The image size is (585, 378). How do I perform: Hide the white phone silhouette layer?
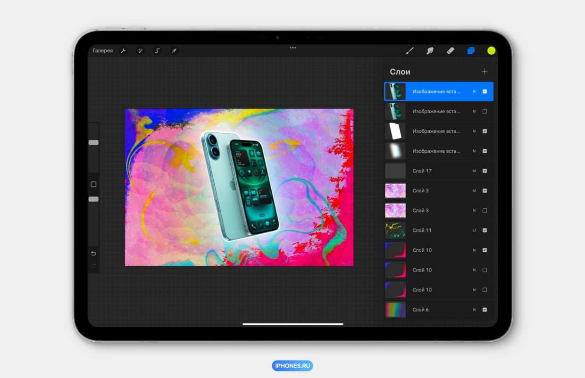485,131
